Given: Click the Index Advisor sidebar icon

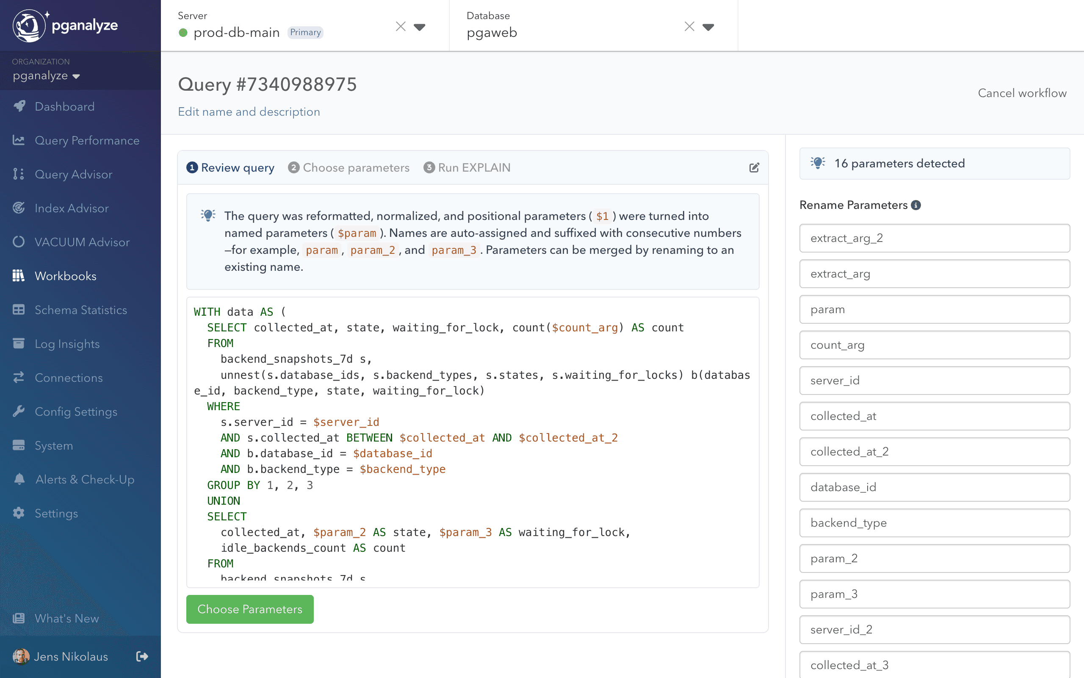Looking at the screenshot, I should pos(18,208).
